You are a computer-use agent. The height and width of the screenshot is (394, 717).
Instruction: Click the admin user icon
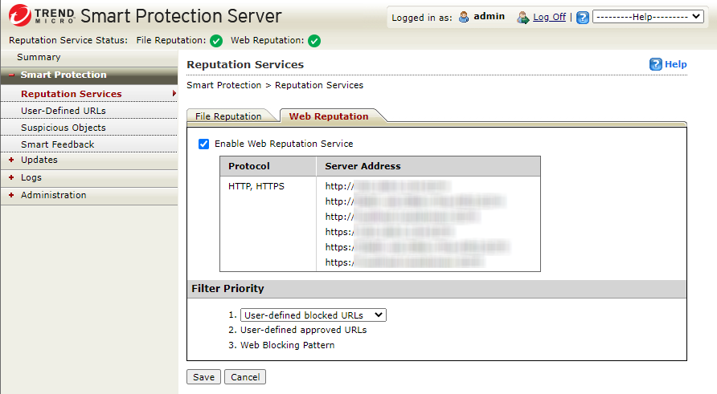click(464, 17)
